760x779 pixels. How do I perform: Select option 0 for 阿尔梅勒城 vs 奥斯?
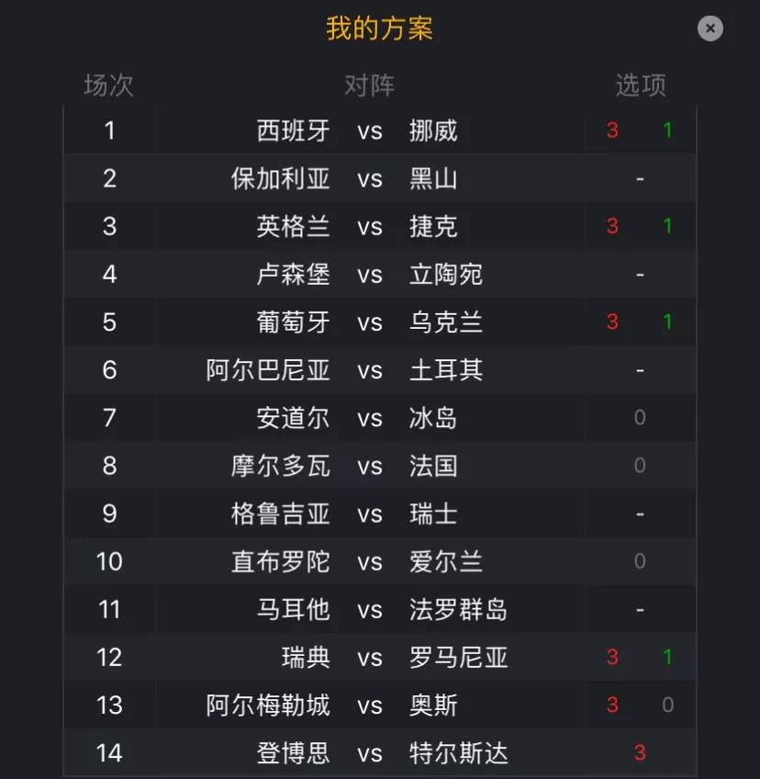[x=667, y=705]
